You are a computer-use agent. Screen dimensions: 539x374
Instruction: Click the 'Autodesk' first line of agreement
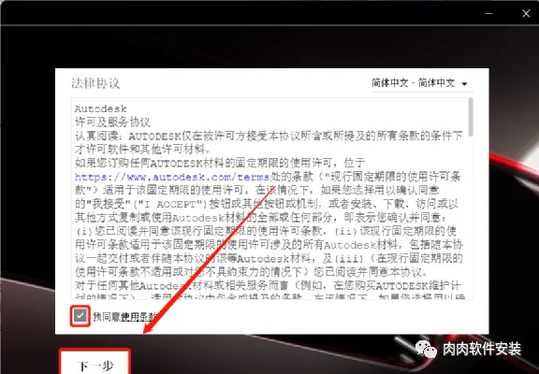101,108
